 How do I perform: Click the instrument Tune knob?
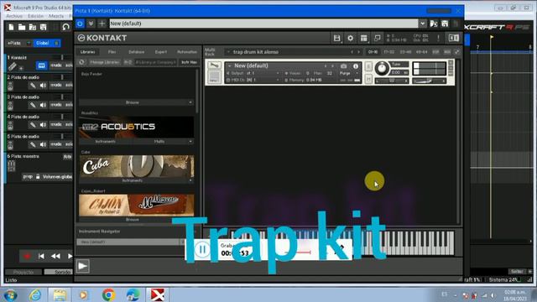click(x=382, y=69)
